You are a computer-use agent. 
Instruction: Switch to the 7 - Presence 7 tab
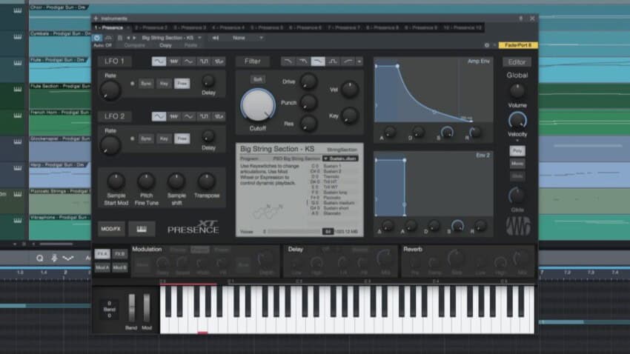coord(343,27)
